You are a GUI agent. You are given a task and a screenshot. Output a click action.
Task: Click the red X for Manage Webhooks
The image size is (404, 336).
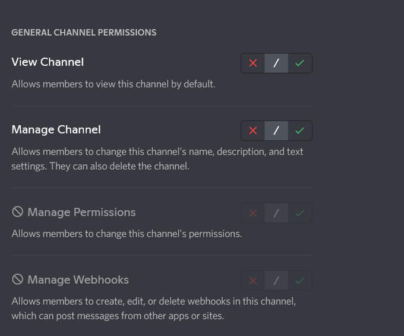[x=253, y=280]
